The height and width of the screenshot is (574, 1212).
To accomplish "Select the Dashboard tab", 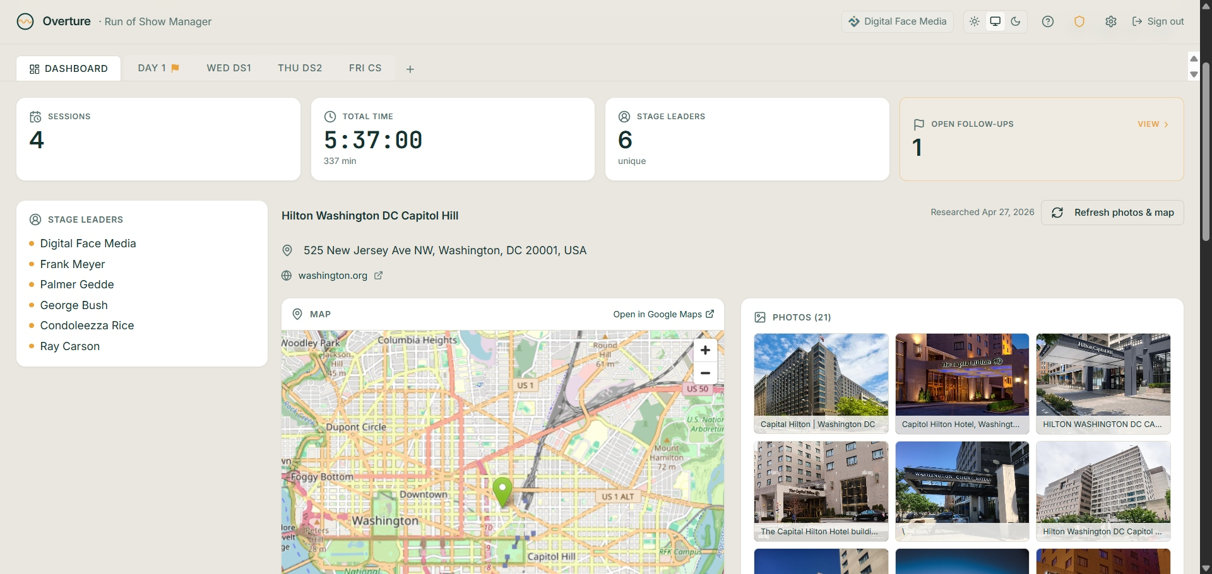I will tap(69, 69).
